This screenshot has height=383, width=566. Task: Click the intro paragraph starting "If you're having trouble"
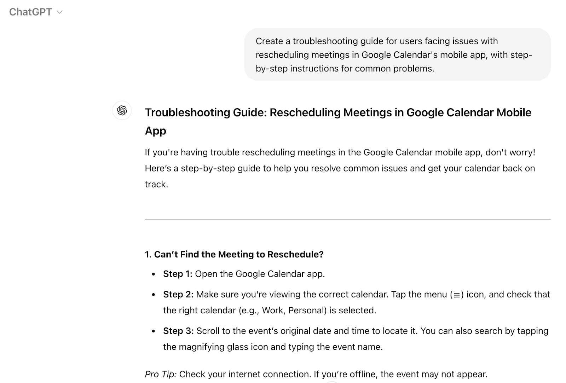pos(340,168)
